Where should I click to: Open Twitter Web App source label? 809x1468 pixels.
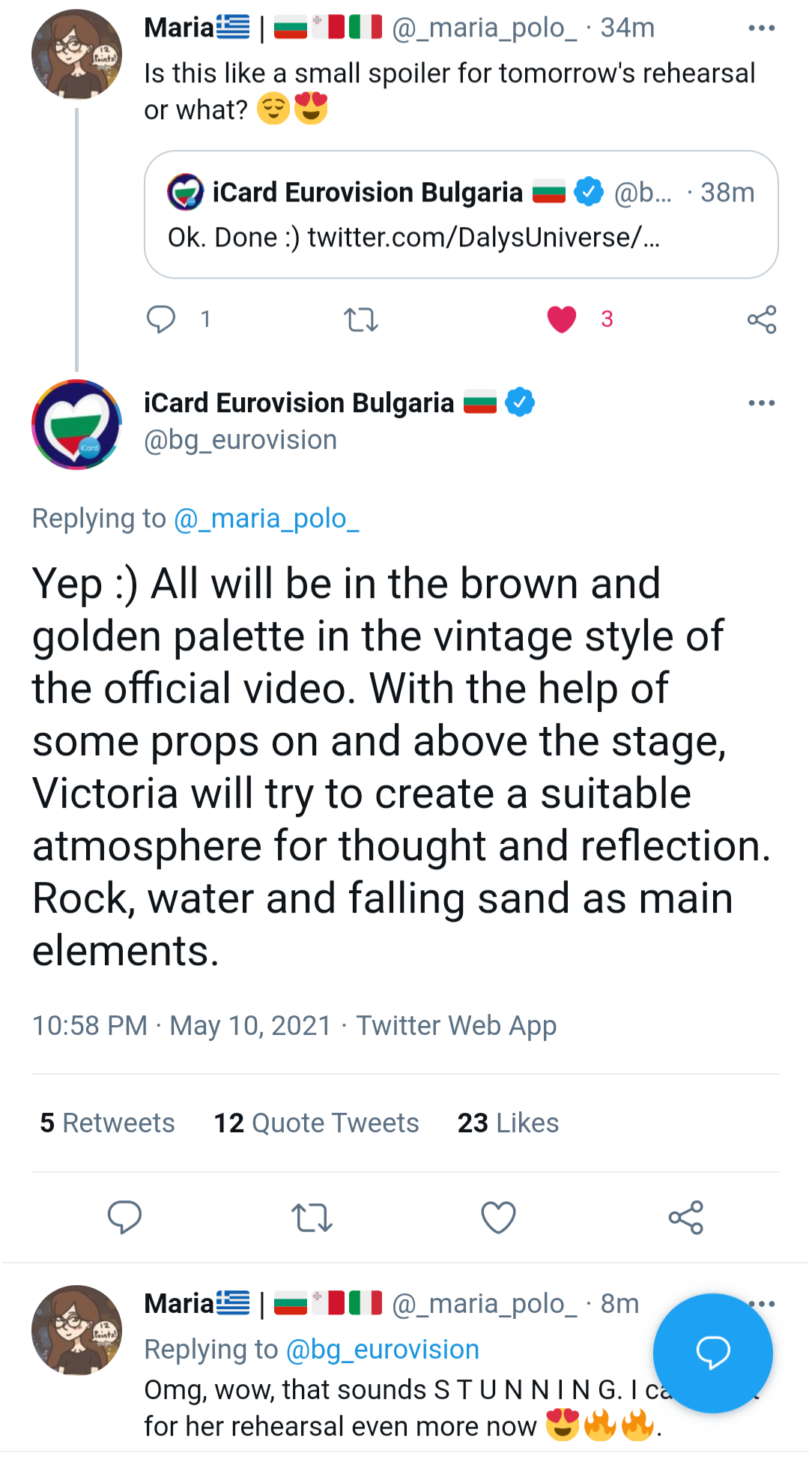456,1025
